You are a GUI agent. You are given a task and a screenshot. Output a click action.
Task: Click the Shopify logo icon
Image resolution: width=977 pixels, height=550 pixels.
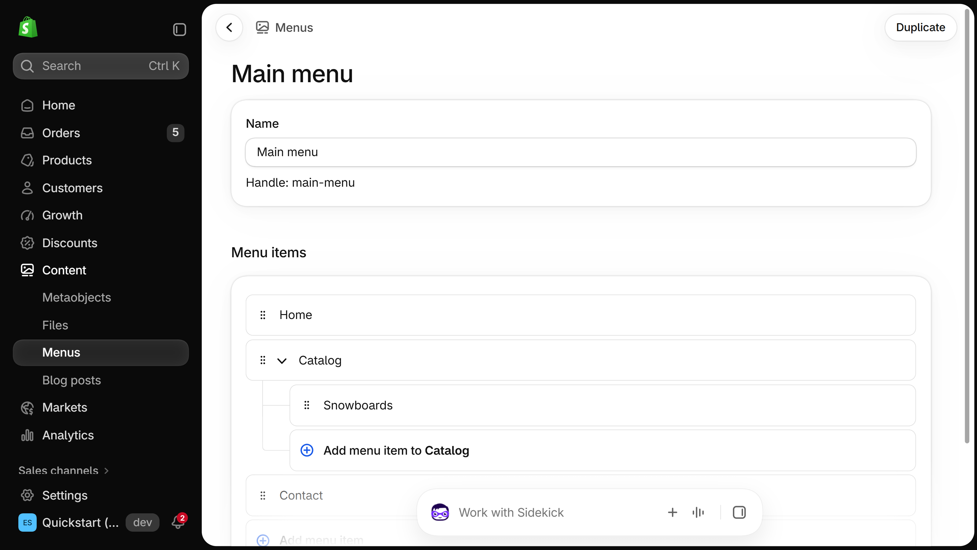click(28, 27)
